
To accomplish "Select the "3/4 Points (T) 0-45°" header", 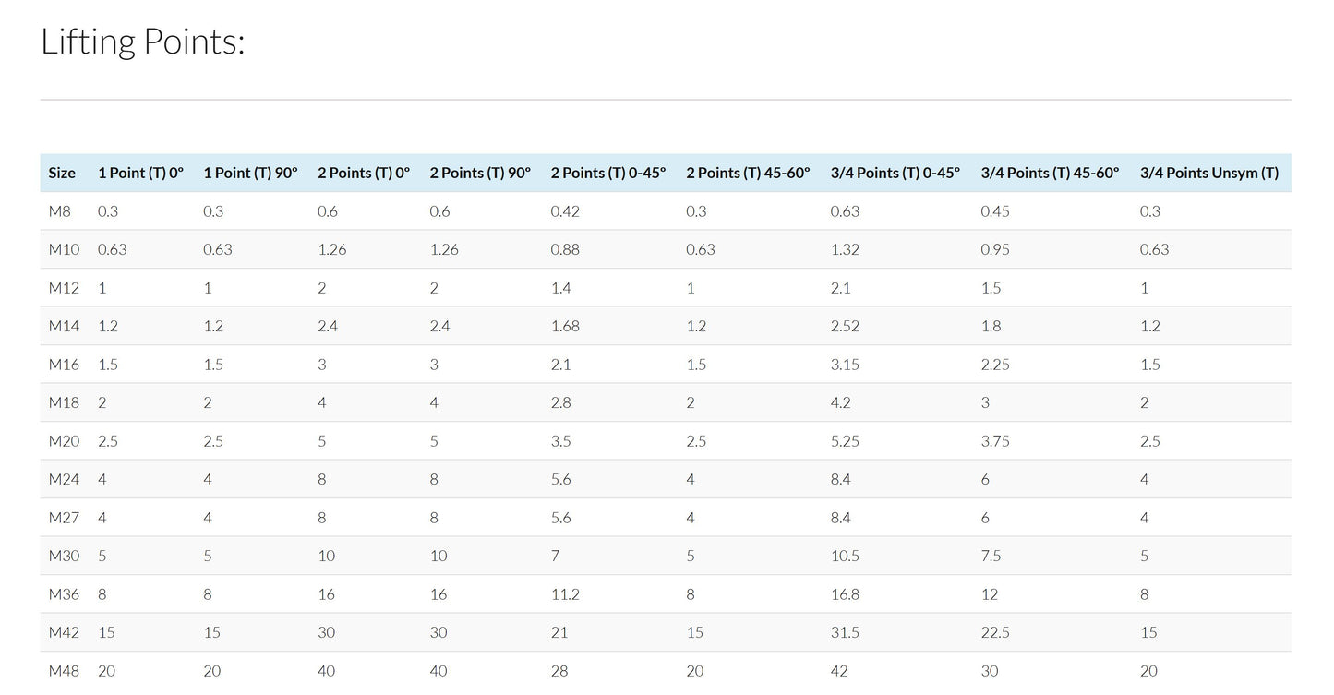I will 895,173.
